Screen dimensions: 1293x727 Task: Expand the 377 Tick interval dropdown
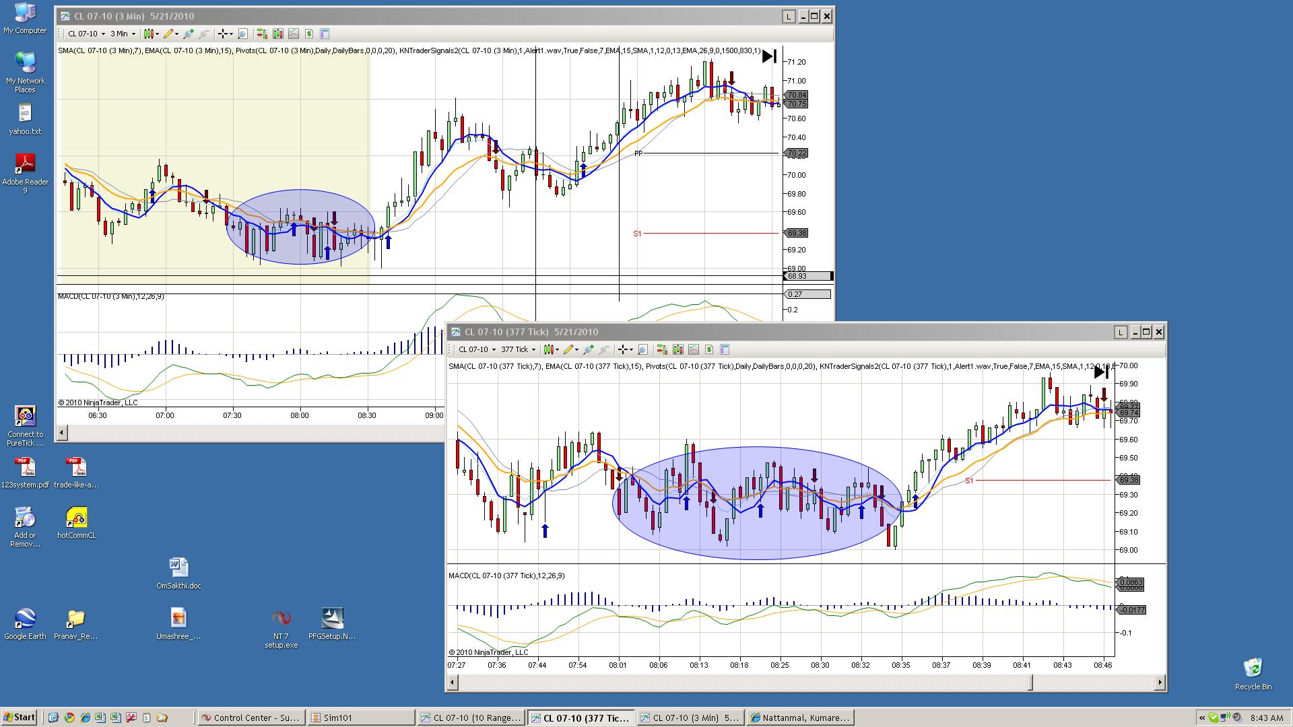[x=518, y=349]
